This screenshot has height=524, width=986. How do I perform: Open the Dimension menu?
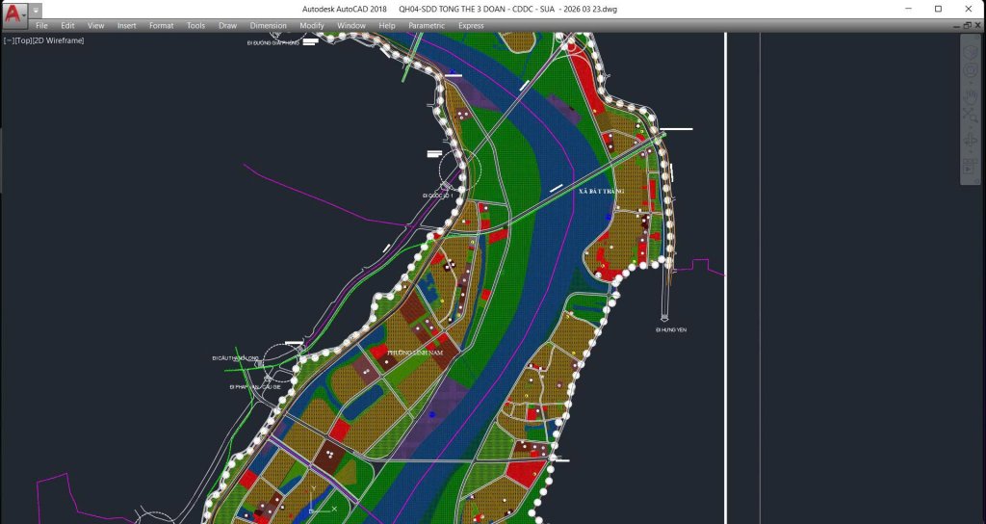[x=268, y=26]
